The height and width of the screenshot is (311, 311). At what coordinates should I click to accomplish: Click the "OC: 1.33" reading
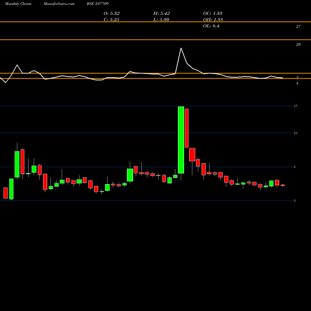coord(213,14)
